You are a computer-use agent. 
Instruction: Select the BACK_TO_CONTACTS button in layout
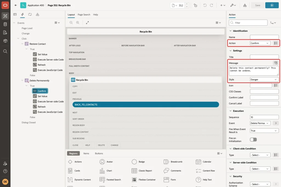(x=146, y=105)
